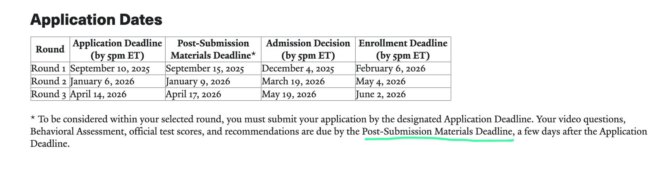Select the January 6, 2026 cell
The width and height of the screenshot is (661, 170).
coord(102,81)
